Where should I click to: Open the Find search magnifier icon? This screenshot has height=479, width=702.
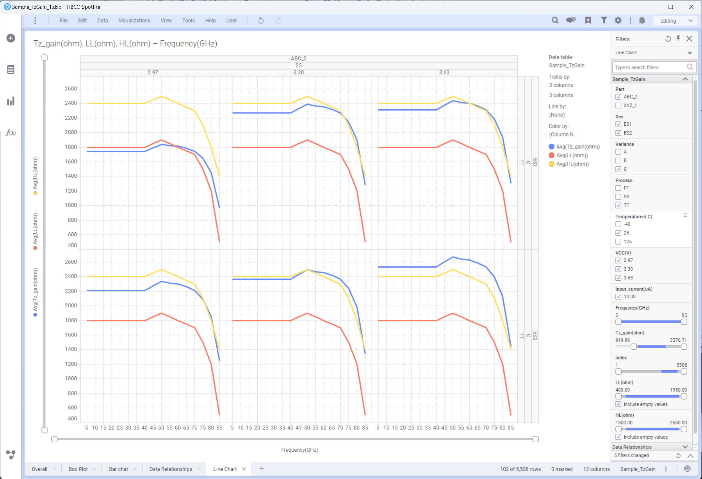click(555, 21)
